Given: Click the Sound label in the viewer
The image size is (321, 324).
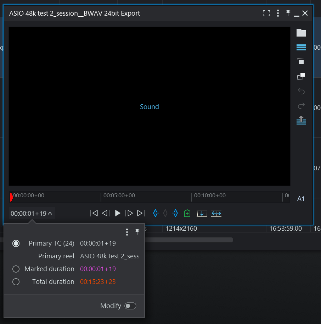Looking at the screenshot, I should (x=150, y=106).
